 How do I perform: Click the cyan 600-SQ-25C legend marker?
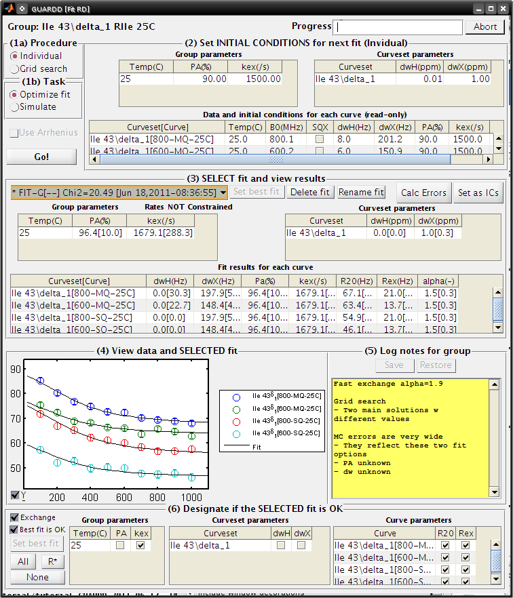(x=236, y=434)
